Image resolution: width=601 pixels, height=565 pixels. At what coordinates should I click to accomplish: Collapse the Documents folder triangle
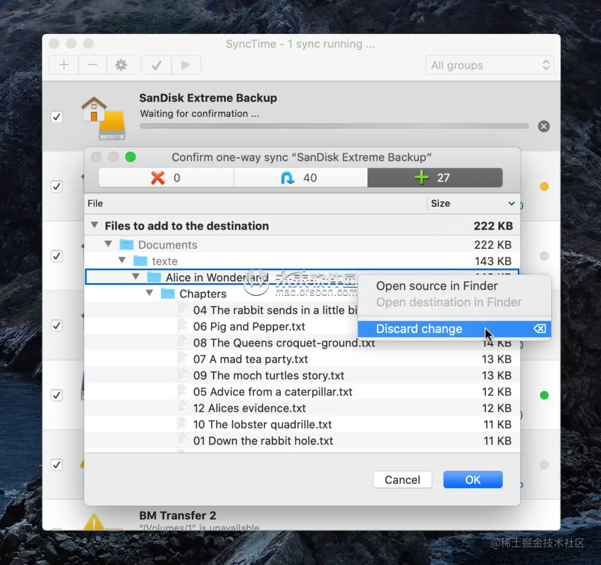click(x=108, y=244)
